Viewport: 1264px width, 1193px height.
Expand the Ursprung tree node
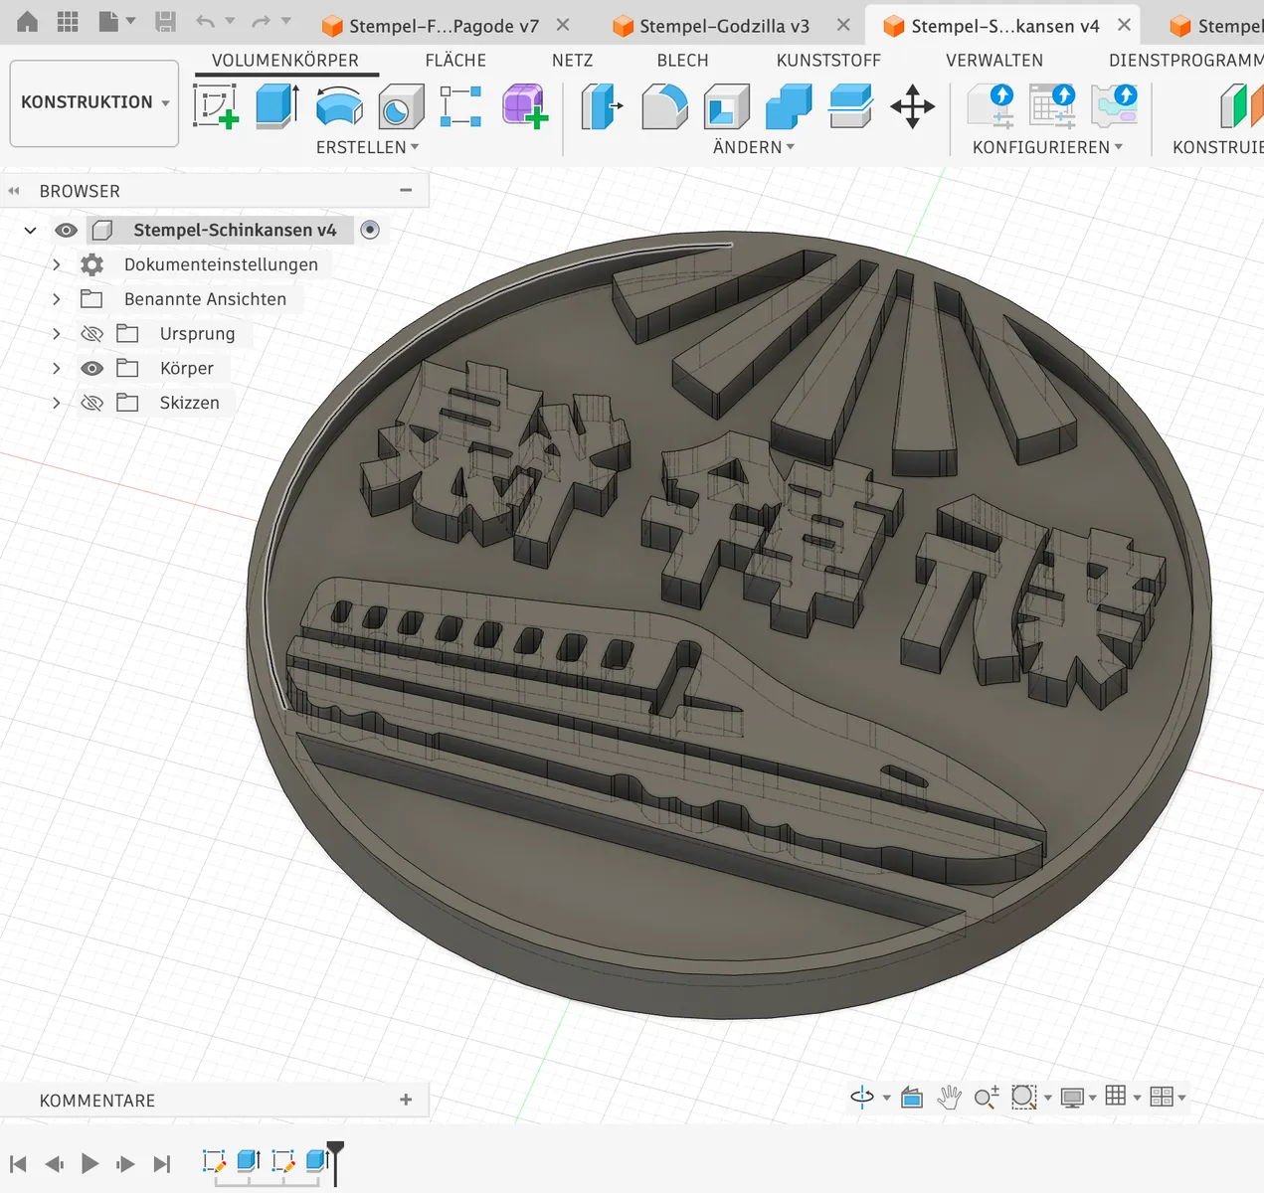(57, 334)
